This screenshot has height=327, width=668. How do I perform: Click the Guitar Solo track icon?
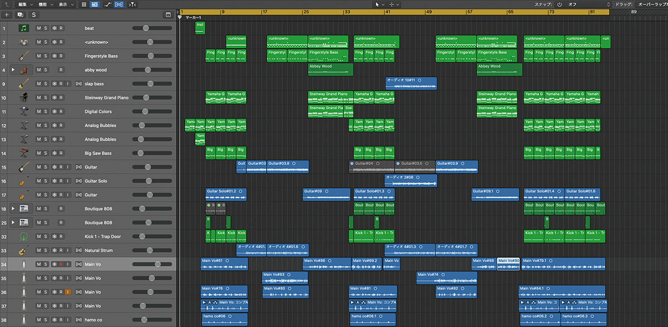click(x=23, y=181)
